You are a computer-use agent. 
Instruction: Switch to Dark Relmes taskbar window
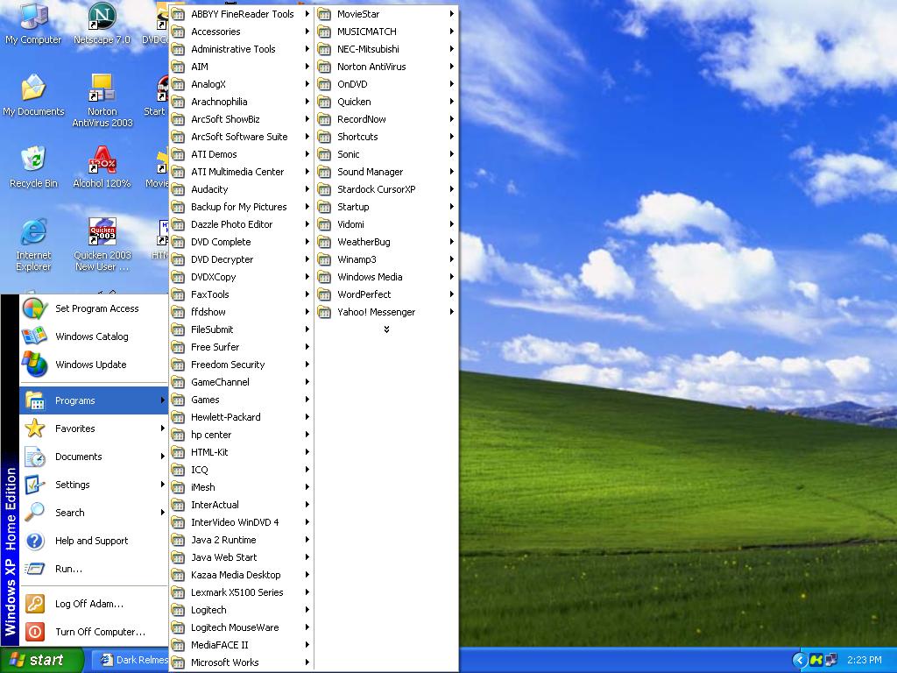(x=131, y=660)
